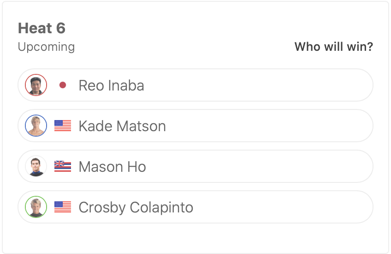The width and height of the screenshot is (391, 254).
Task: Click the Japan flag beside Reo Inaba
Action: tap(63, 85)
